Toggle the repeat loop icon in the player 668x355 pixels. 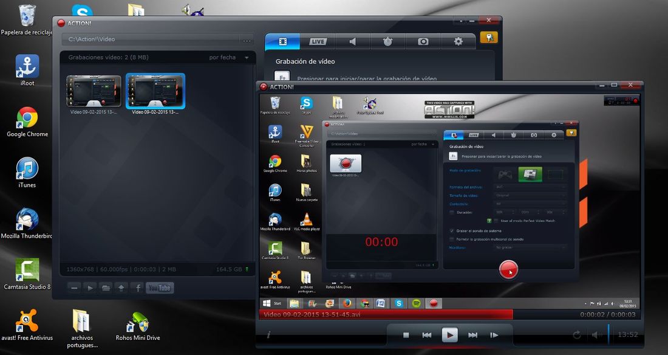pyautogui.click(x=577, y=335)
